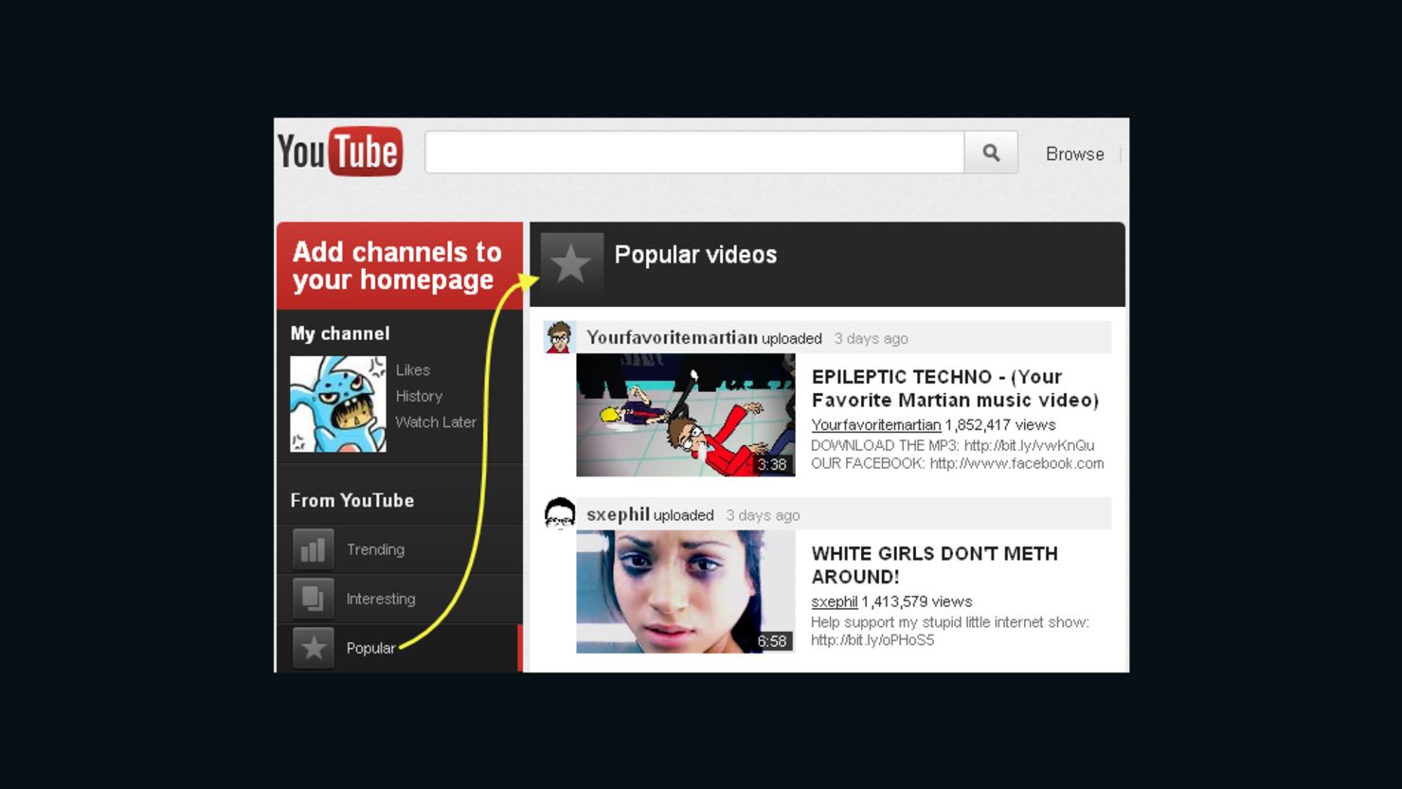Viewport: 1402px width, 789px height.
Task: Click the YouTube logo
Action: pos(338,151)
